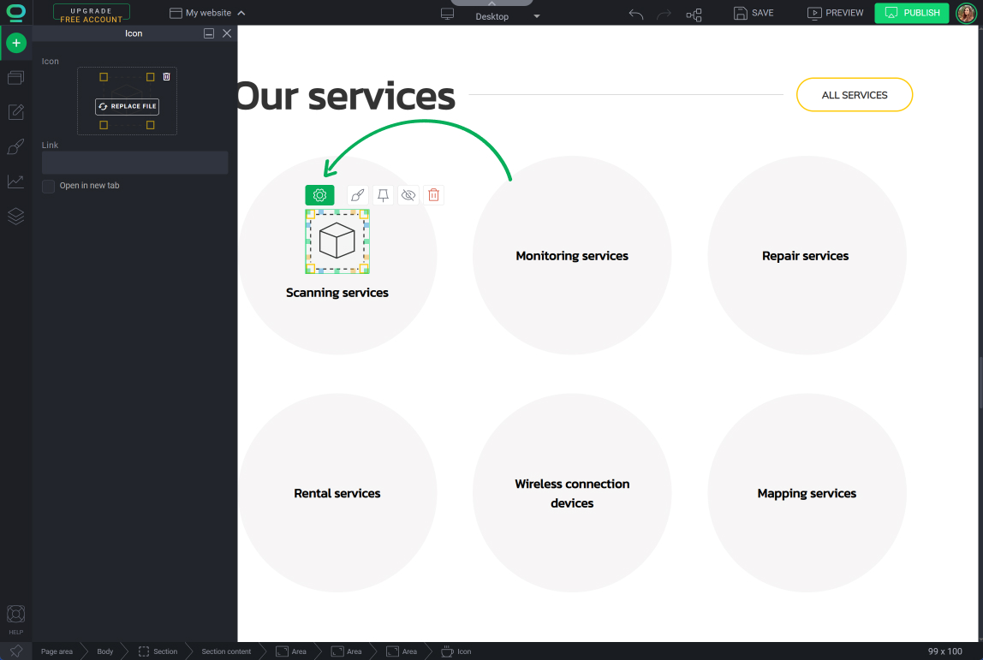Image resolution: width=983 pixels, height=660 pixels.
Task: Click Monitoring services text
Action: pos(572,256)
